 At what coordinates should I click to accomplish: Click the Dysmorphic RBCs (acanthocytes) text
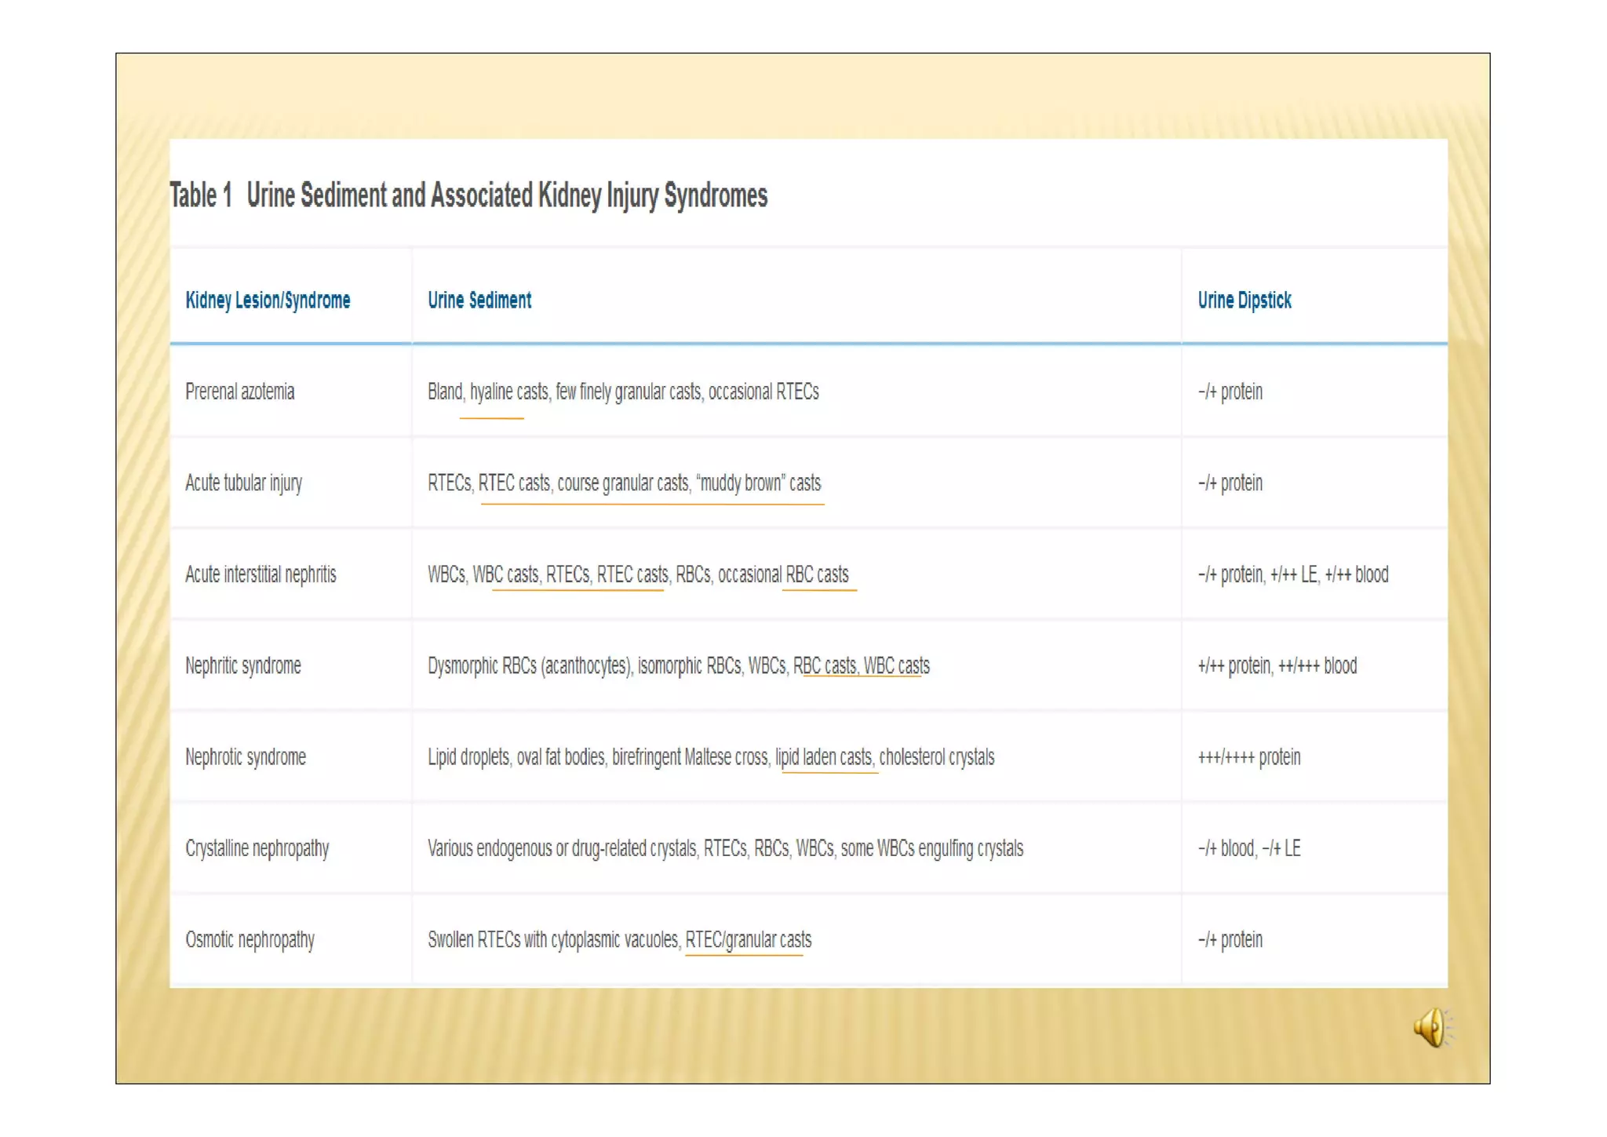[529, 666]
